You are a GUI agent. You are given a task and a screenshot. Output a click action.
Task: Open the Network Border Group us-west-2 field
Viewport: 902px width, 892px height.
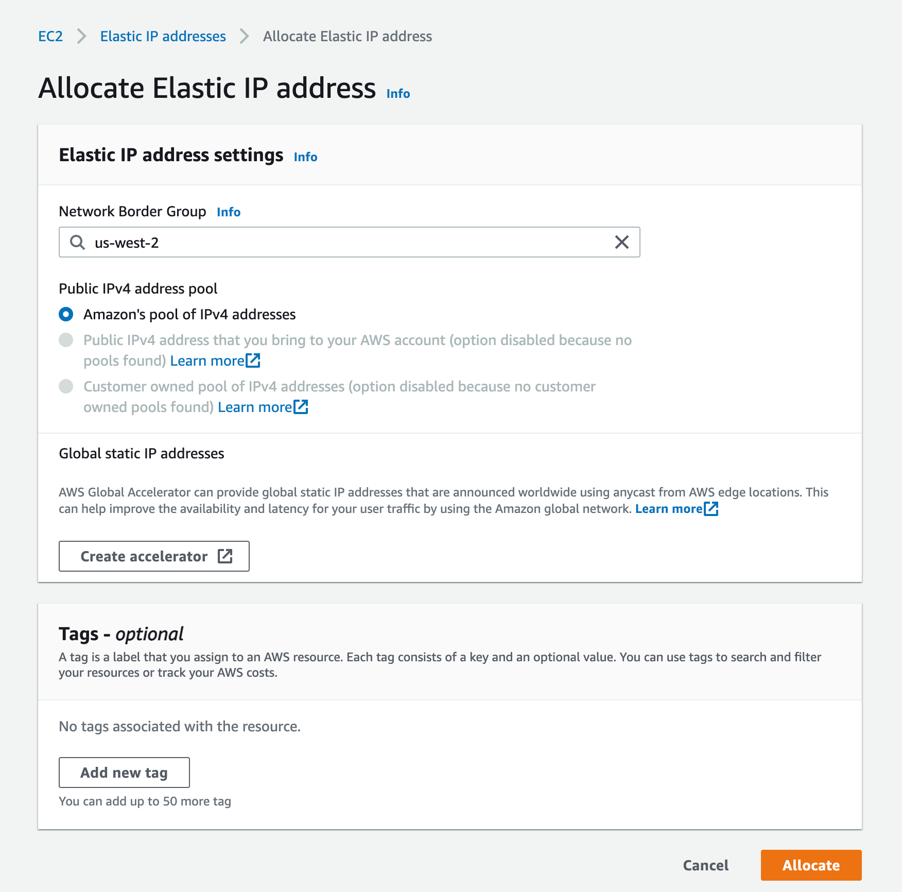[x=349, y=242]
